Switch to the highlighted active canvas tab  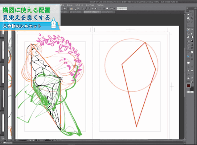click(x=92, y=12)
